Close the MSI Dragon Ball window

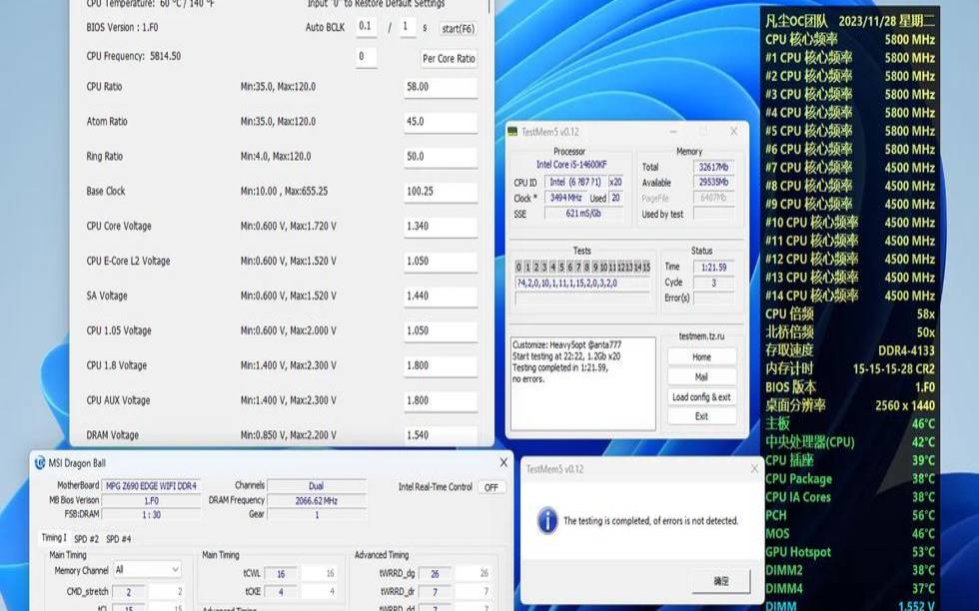tap(502, 462)
